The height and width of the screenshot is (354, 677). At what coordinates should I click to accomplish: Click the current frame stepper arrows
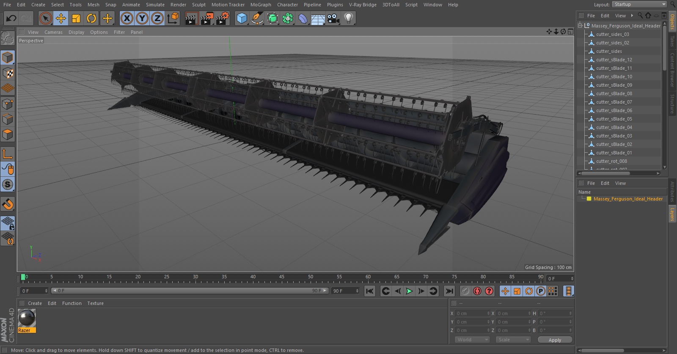click(x=572, y=278)
